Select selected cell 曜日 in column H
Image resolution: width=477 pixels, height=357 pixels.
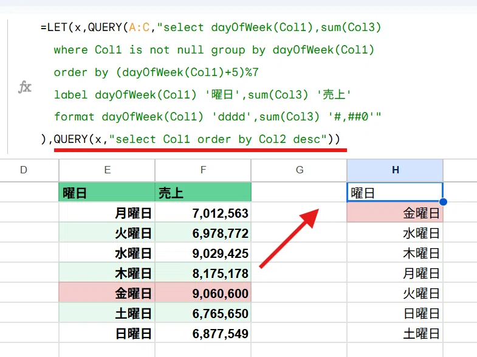[x=395, y=192]
